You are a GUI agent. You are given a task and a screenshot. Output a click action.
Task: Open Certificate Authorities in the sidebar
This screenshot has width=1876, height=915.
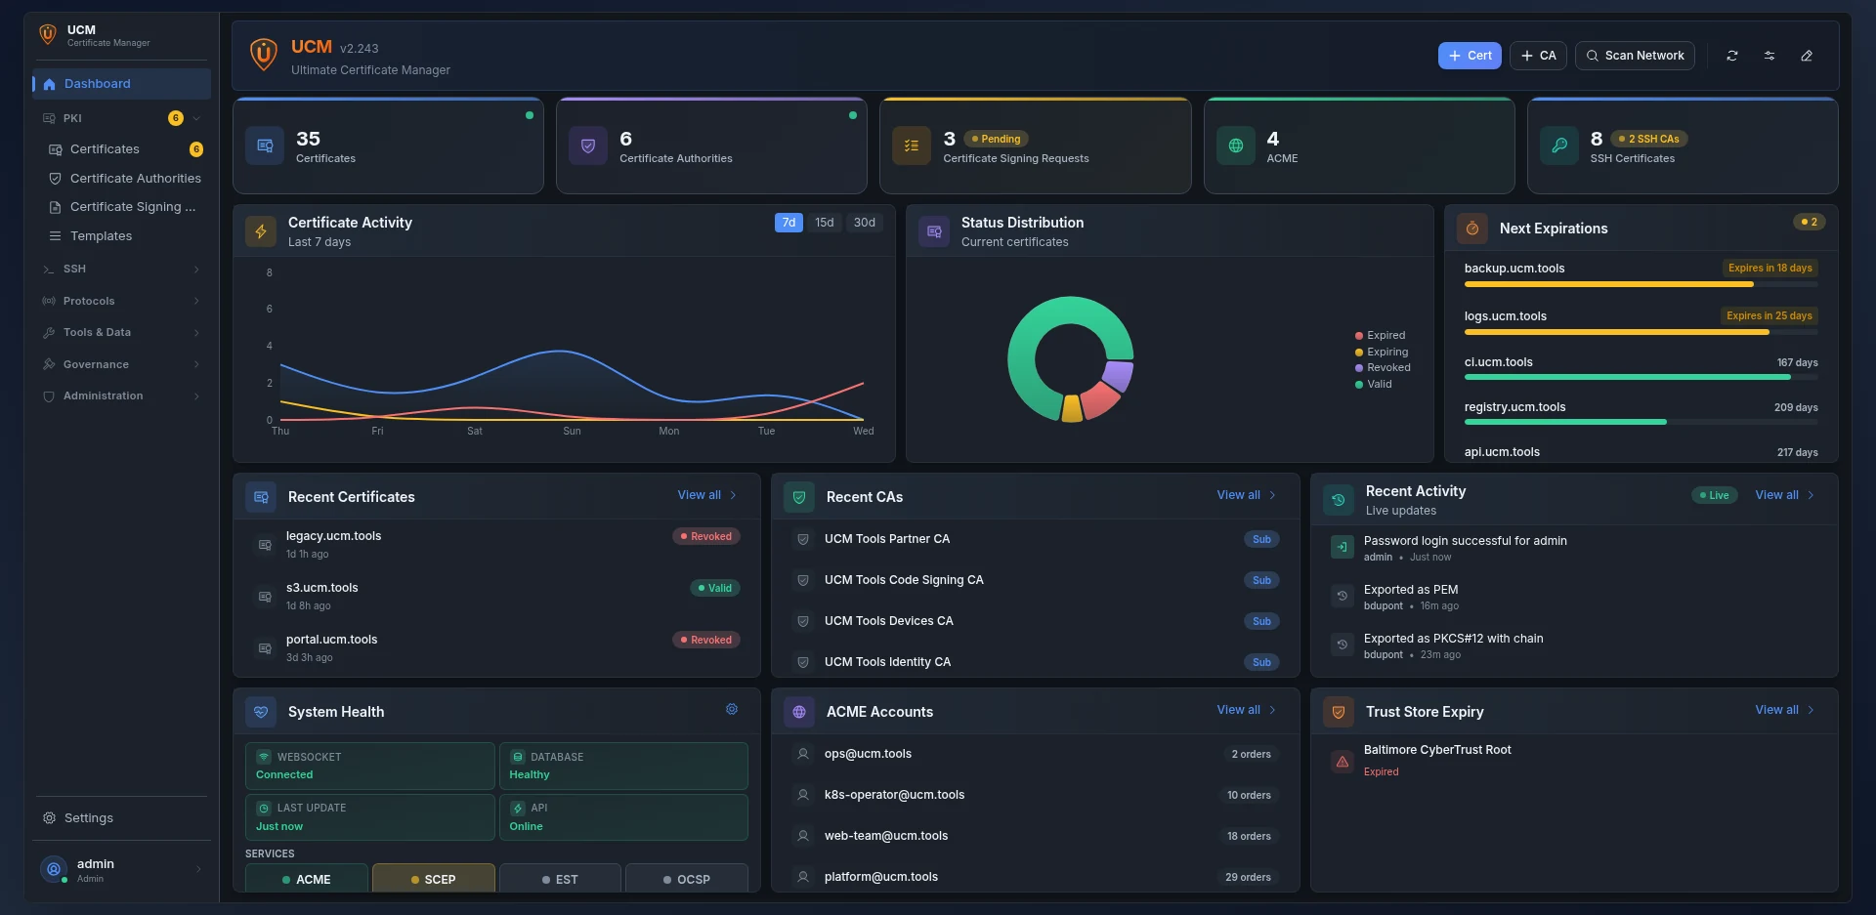[125, 179]
